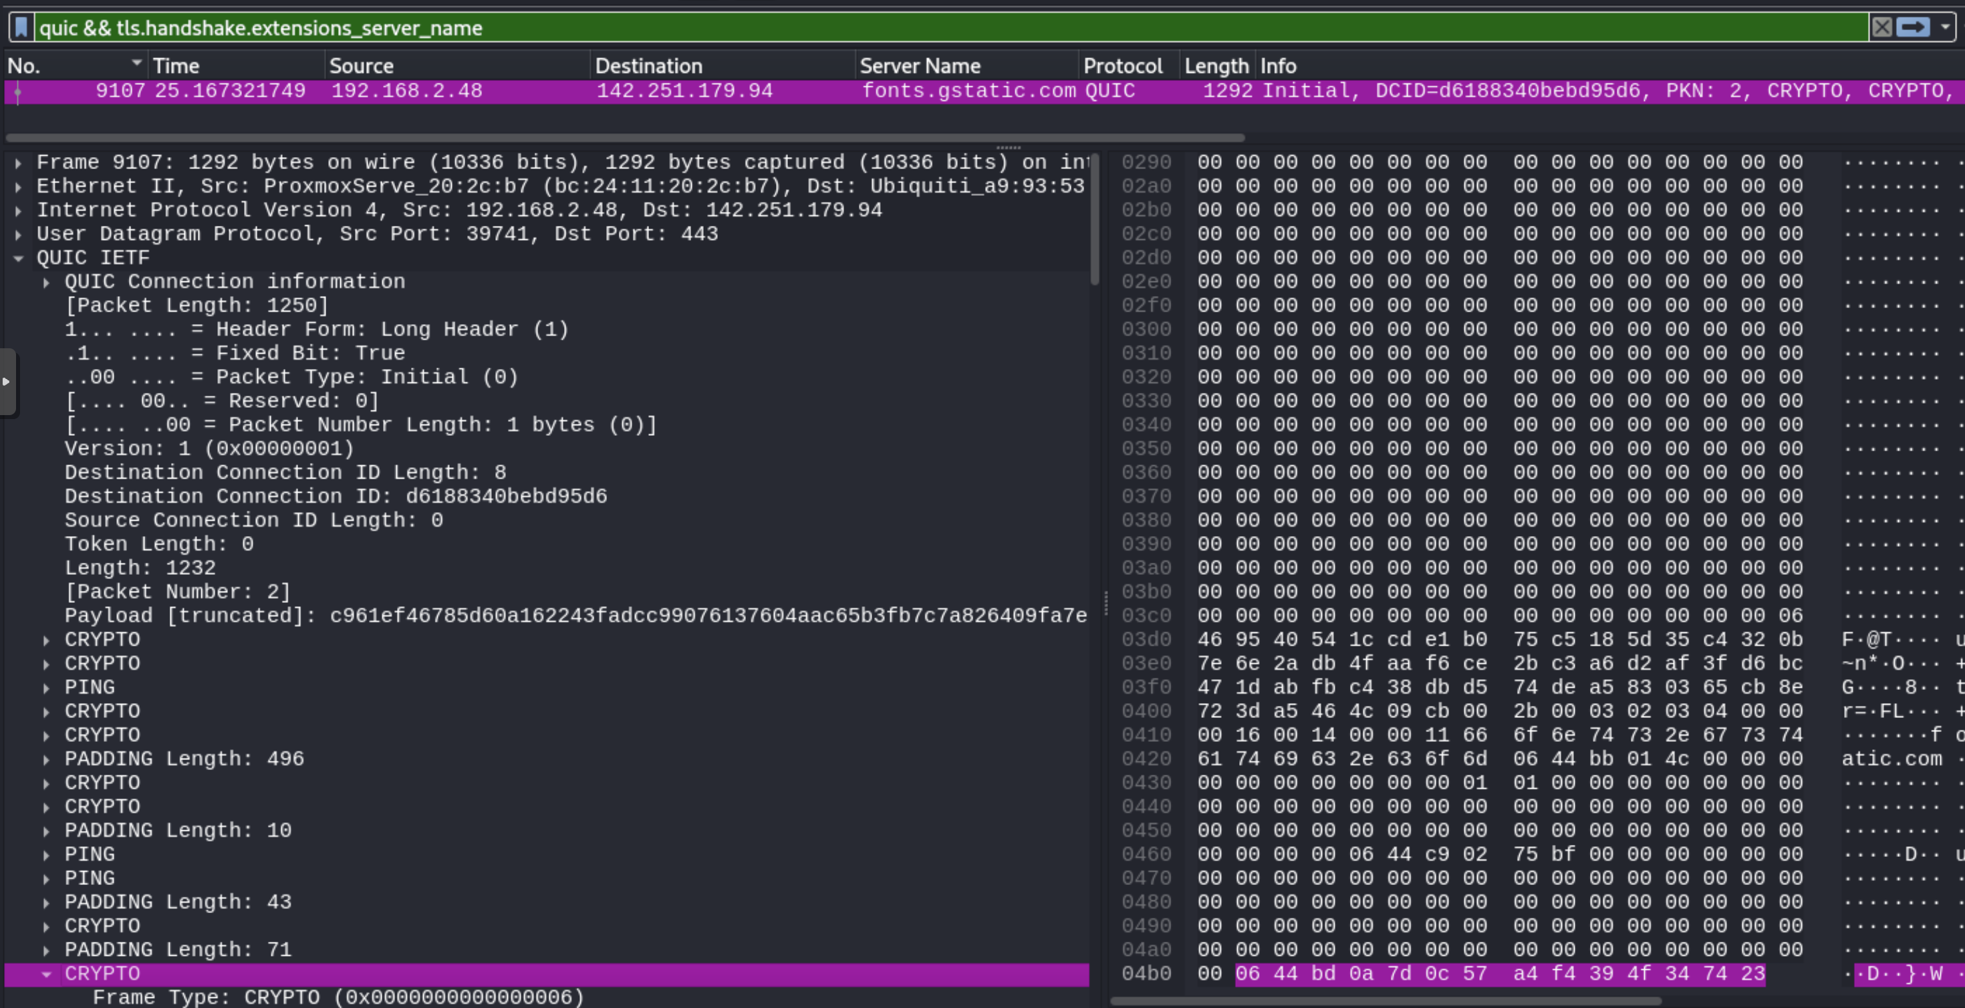Expand the Internet Protocol Version 4 row
The image size is (1965, 1008).
pyautogui.click(x=18, y=210)
